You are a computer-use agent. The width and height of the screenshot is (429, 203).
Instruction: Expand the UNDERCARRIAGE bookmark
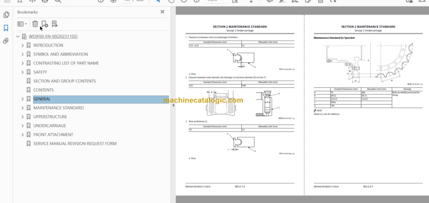pos(22,126)
